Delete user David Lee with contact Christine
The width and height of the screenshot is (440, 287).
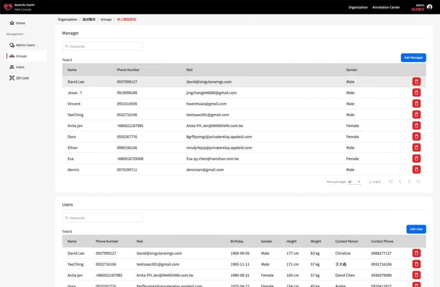click(416, 253)
